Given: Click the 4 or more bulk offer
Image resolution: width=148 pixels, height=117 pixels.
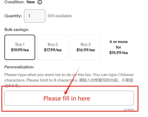Looking at the screenshot, I should click(x=118, y=47).
